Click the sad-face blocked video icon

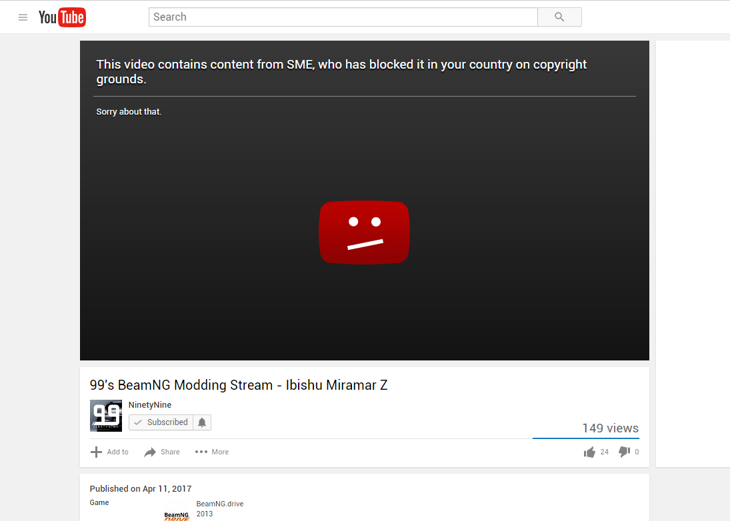point(364,232)
